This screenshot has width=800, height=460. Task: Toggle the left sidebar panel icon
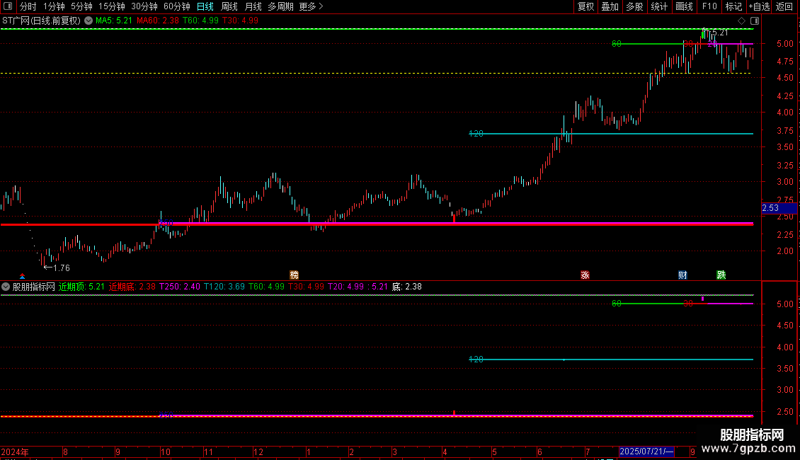[8, 6]
